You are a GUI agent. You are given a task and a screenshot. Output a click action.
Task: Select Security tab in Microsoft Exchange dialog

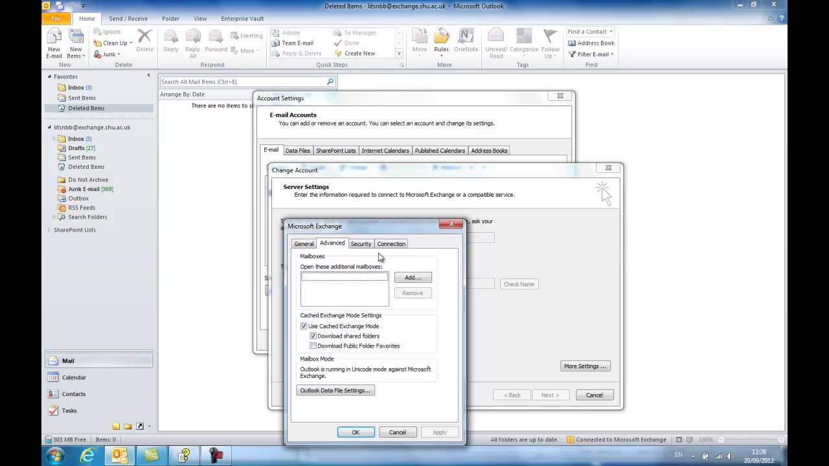(x=361, y=244)
